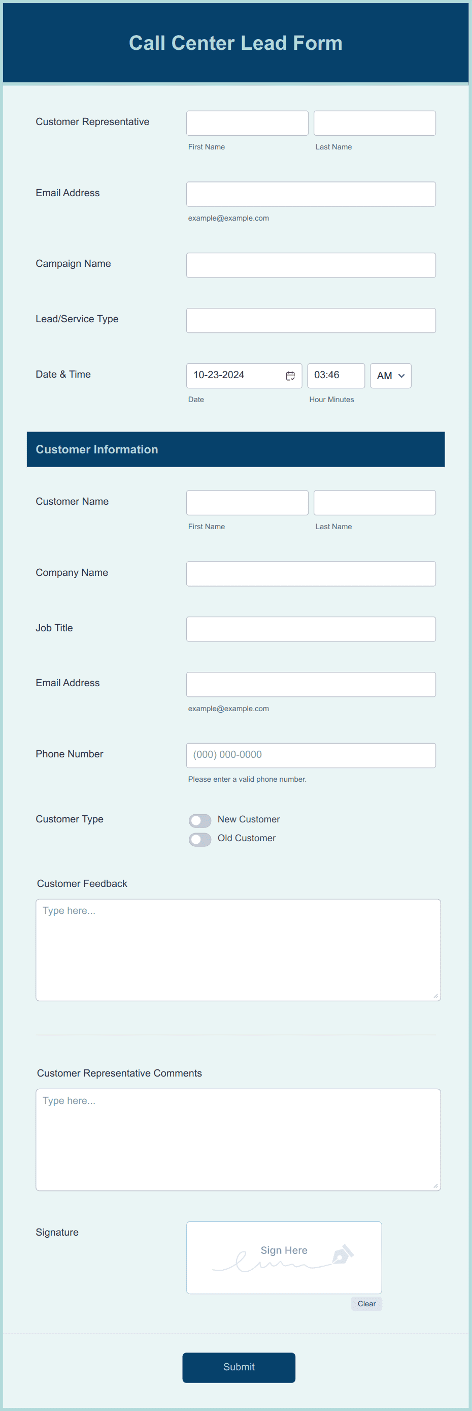Screen dimensions: 472x1411
Task: Click the Campaign Name input box
Action: point(310,265)
